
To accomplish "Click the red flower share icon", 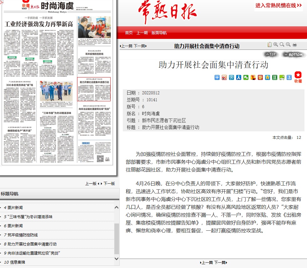I will [260, 78].
